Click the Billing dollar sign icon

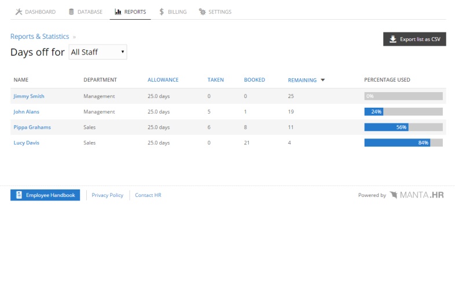tap(162, 12)
